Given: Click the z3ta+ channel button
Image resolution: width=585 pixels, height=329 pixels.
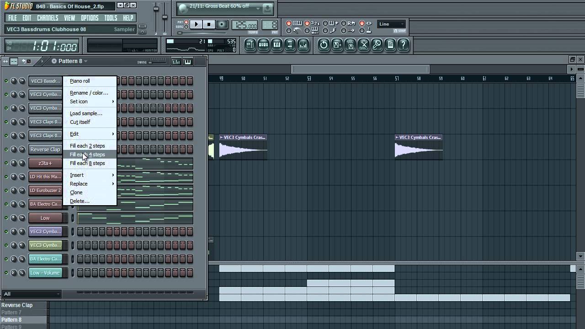Looking at the screenshot, I should point(45,163).
